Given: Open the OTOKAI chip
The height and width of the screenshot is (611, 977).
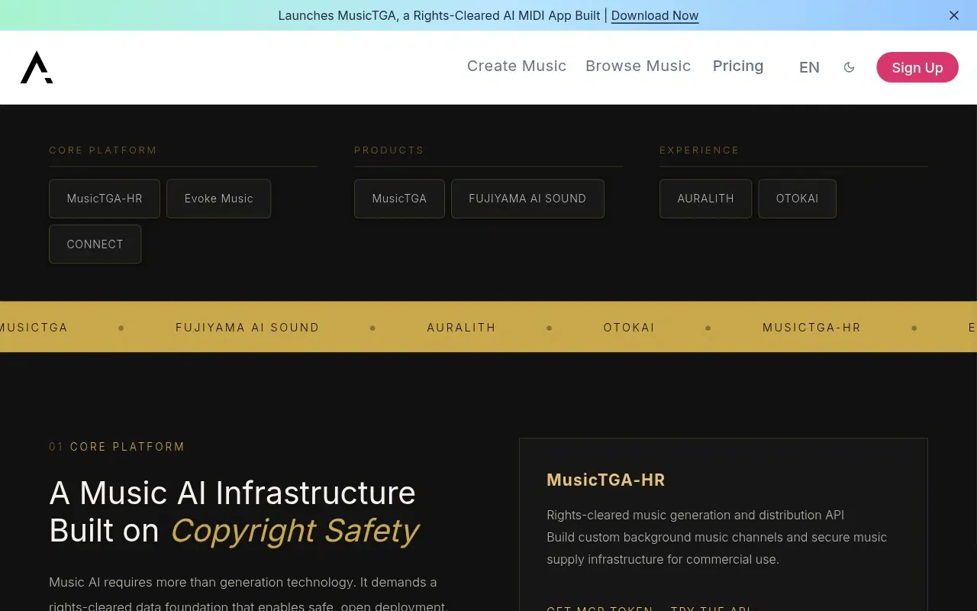Looking at the screenshot, I should point(797,199).
